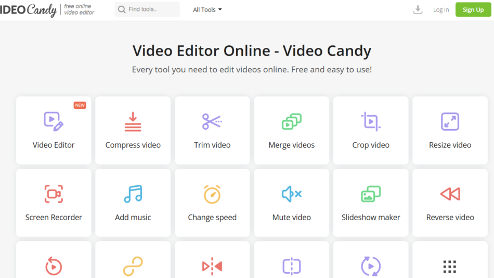
Task: Click the Add music text label
Action: (x=133, y=217)
